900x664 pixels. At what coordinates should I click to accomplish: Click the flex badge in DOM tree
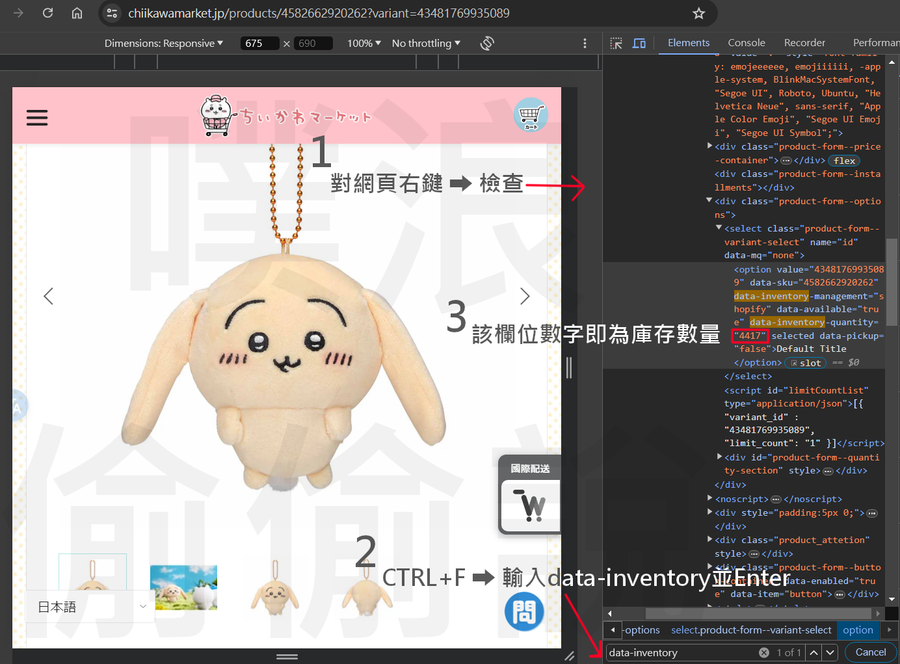[x=844, y=161]
